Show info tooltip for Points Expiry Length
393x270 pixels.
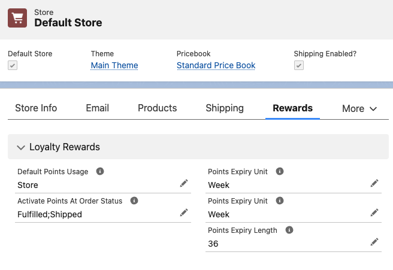click(289, 230)
